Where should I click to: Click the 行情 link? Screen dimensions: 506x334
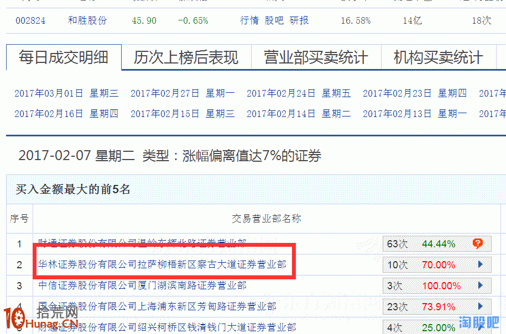(249, 20)
